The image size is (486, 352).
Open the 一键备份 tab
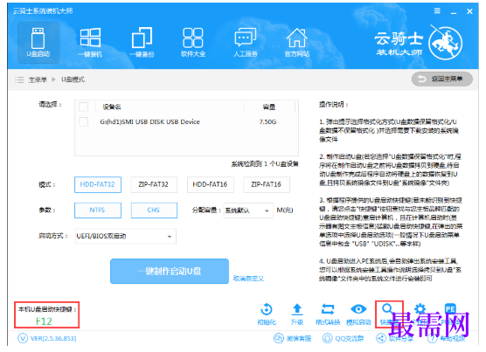point(142,43)
